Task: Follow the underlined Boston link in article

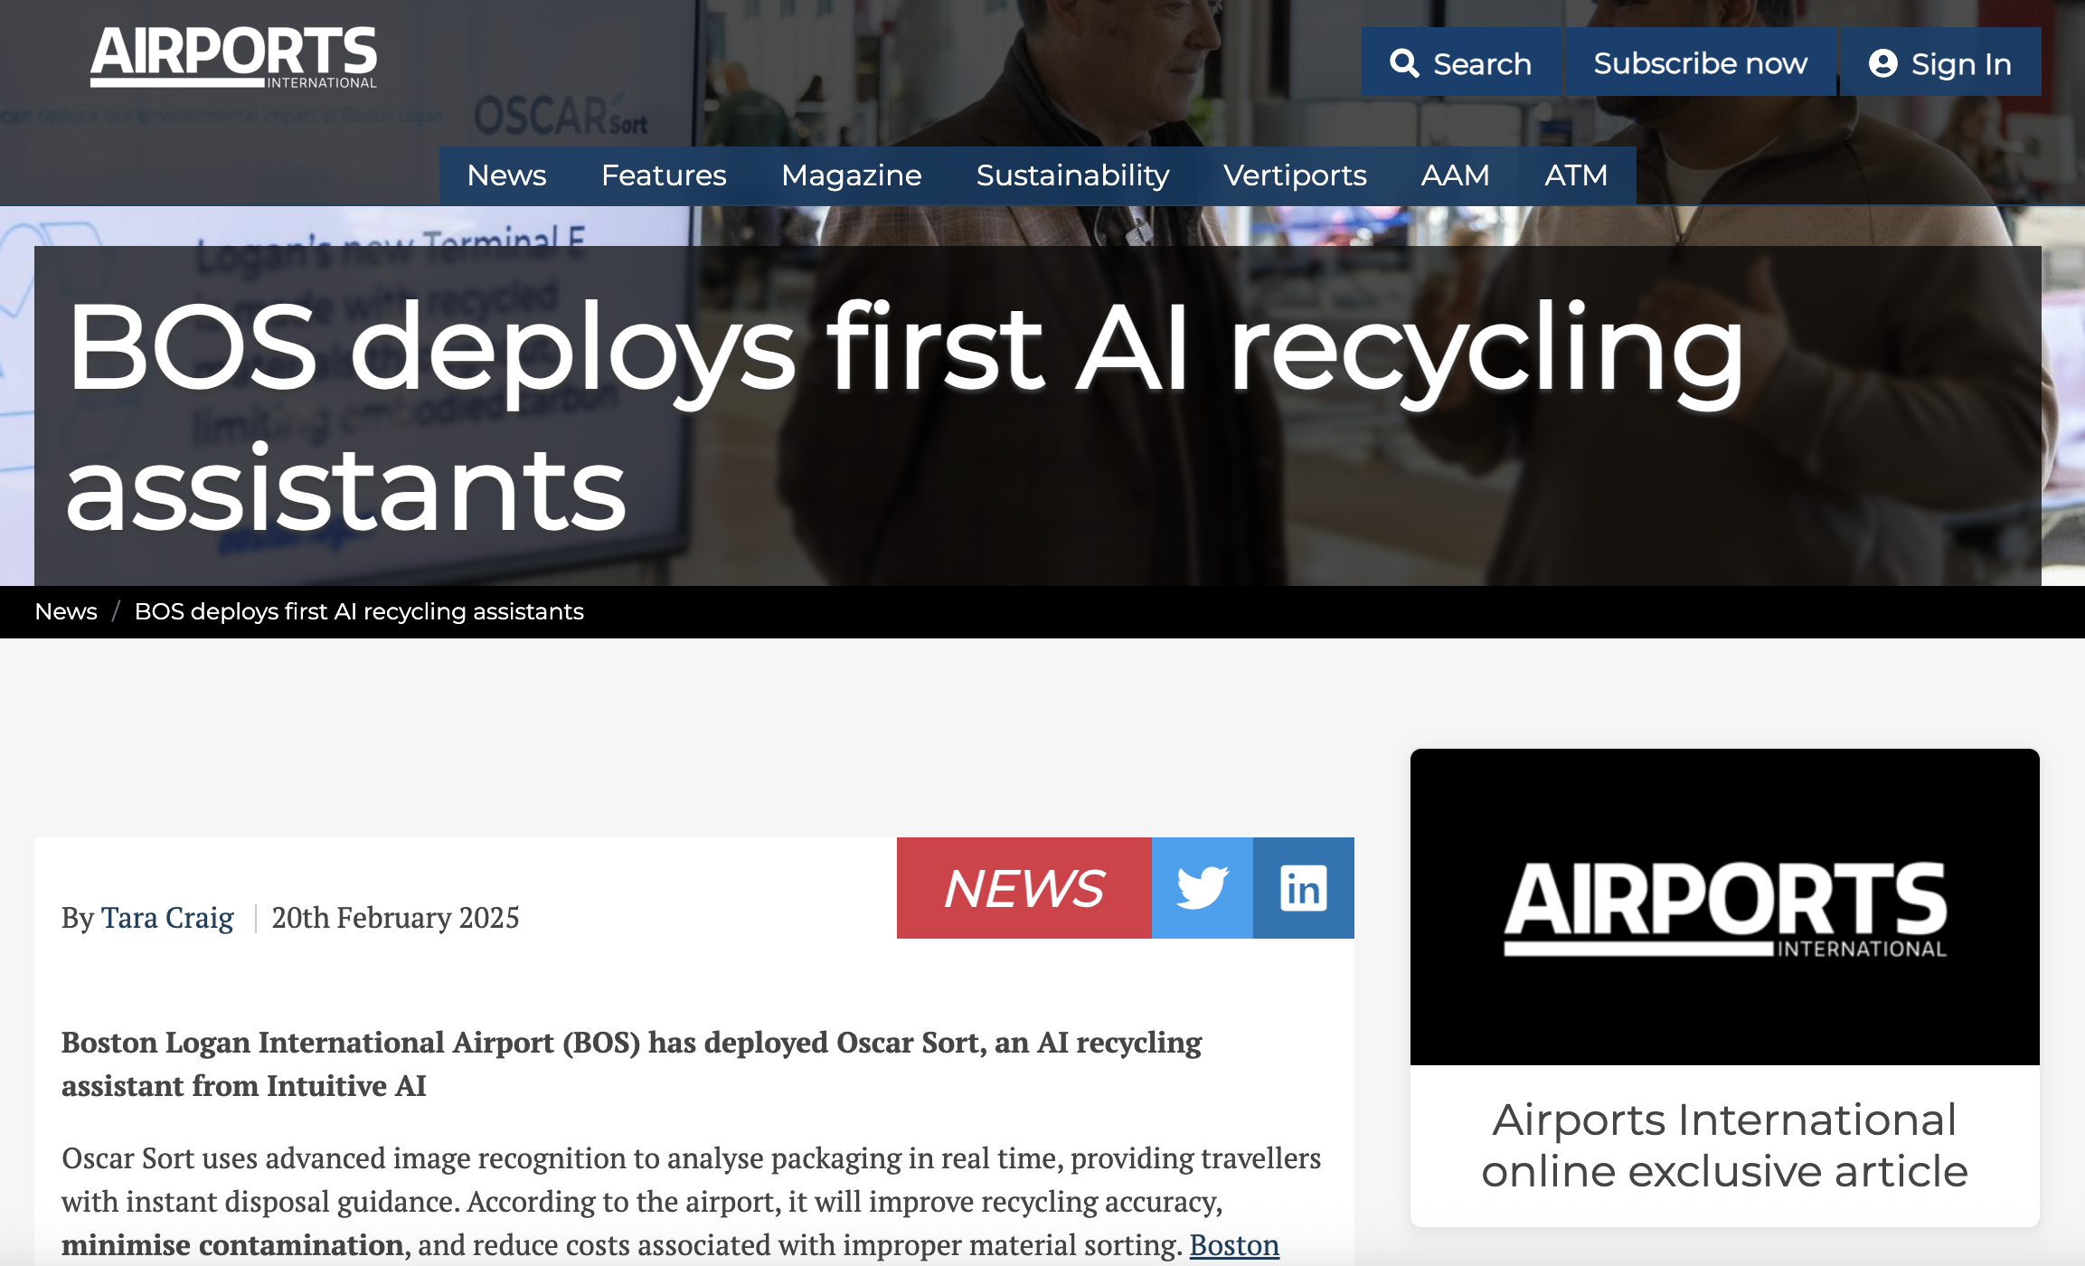Action: point(1234,1245)
